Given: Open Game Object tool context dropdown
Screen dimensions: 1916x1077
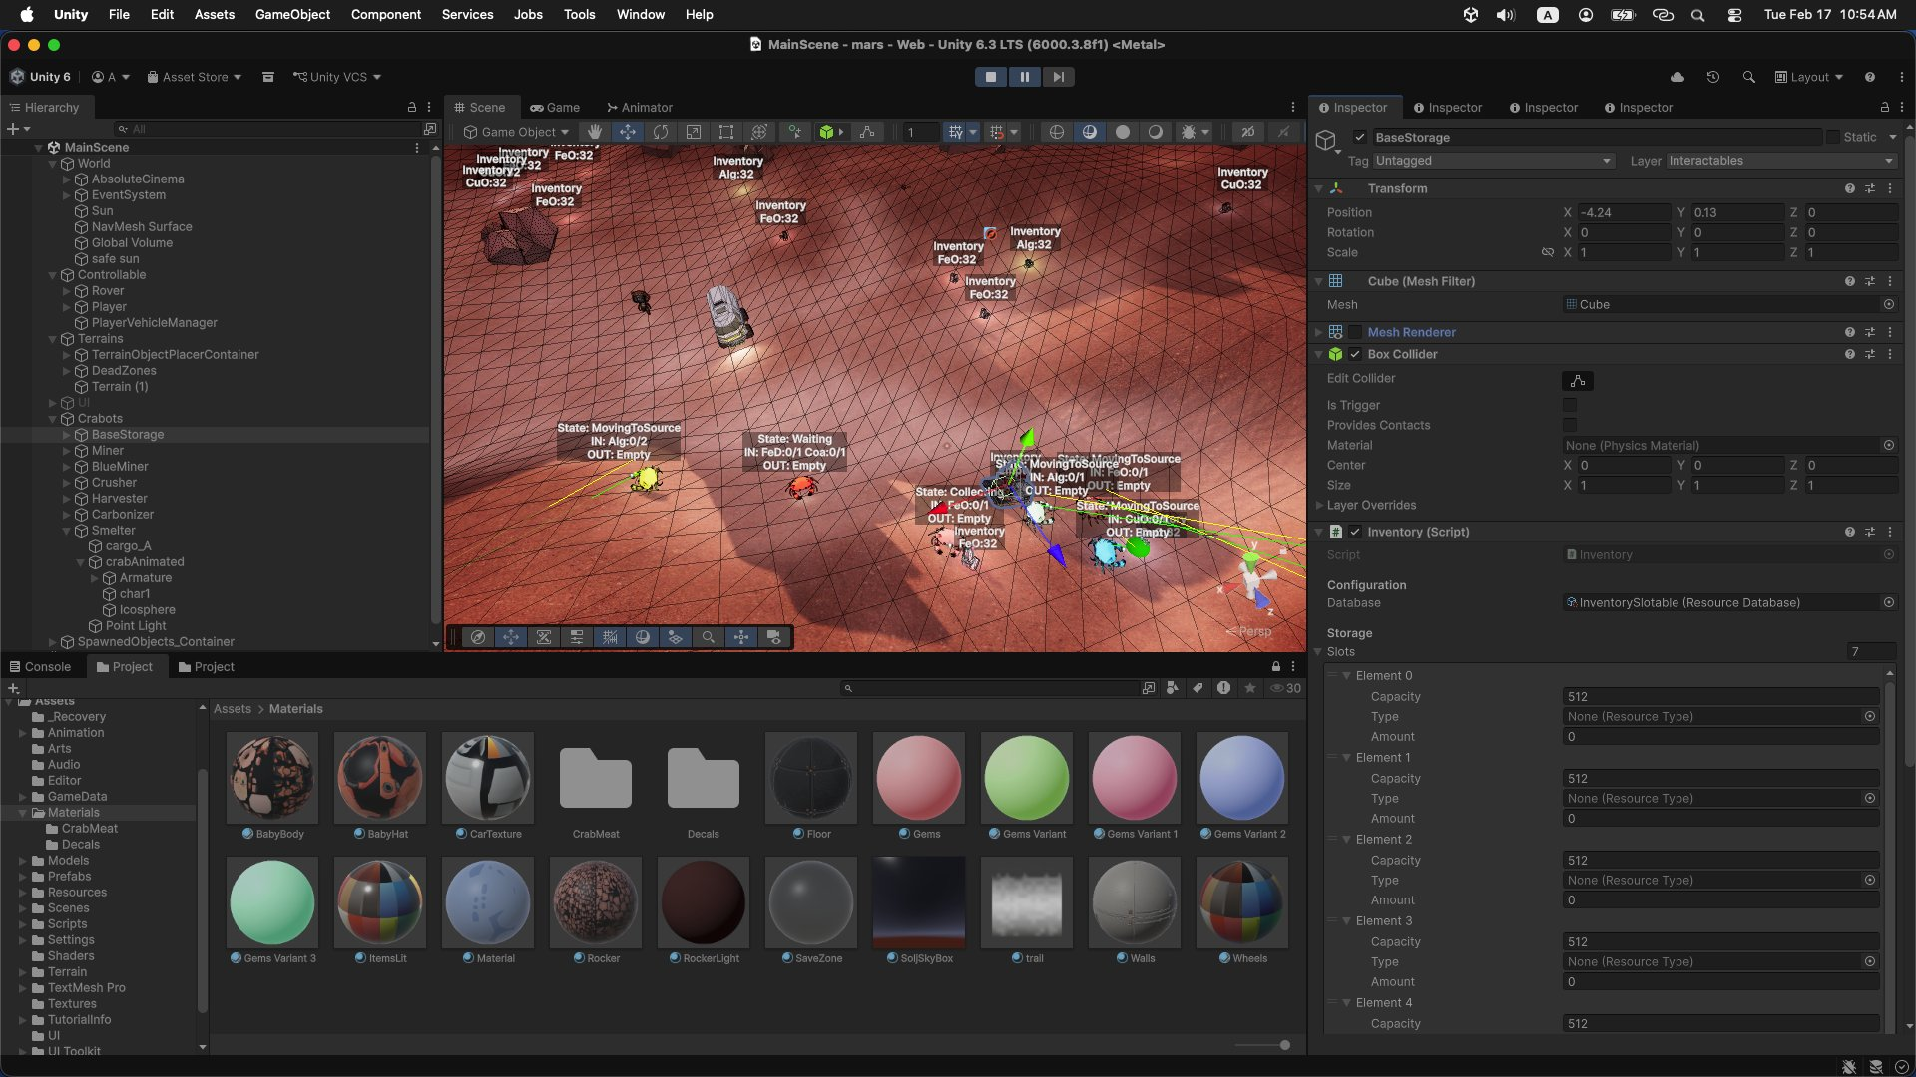Looking at the screenshot, I should pyautogui.click(x=516, y=132).
